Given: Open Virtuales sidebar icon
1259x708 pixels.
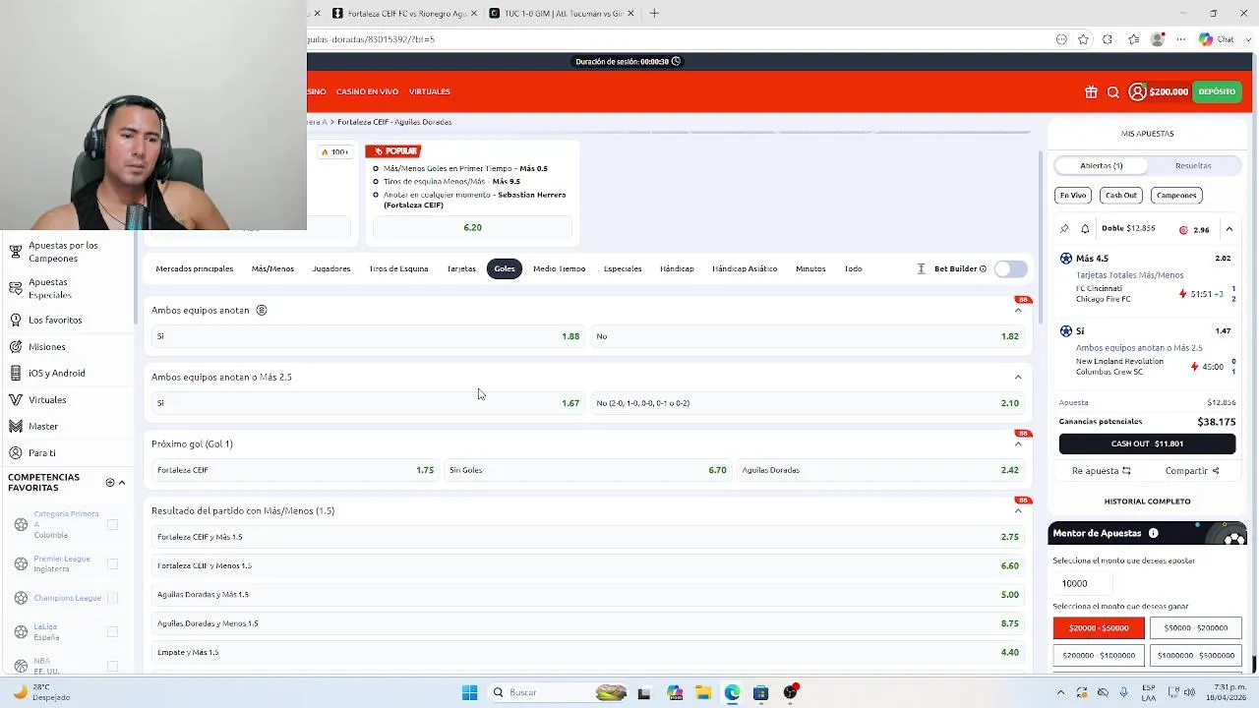Looking at the screenshot, I should pyautogui.click(x=16, y=399).
